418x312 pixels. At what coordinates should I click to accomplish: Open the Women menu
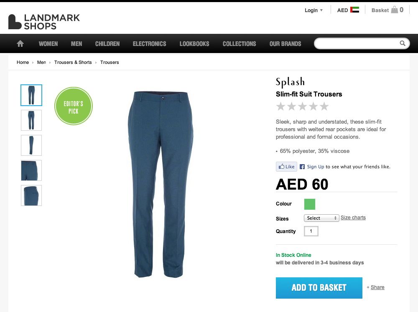[x=48, y=44]
